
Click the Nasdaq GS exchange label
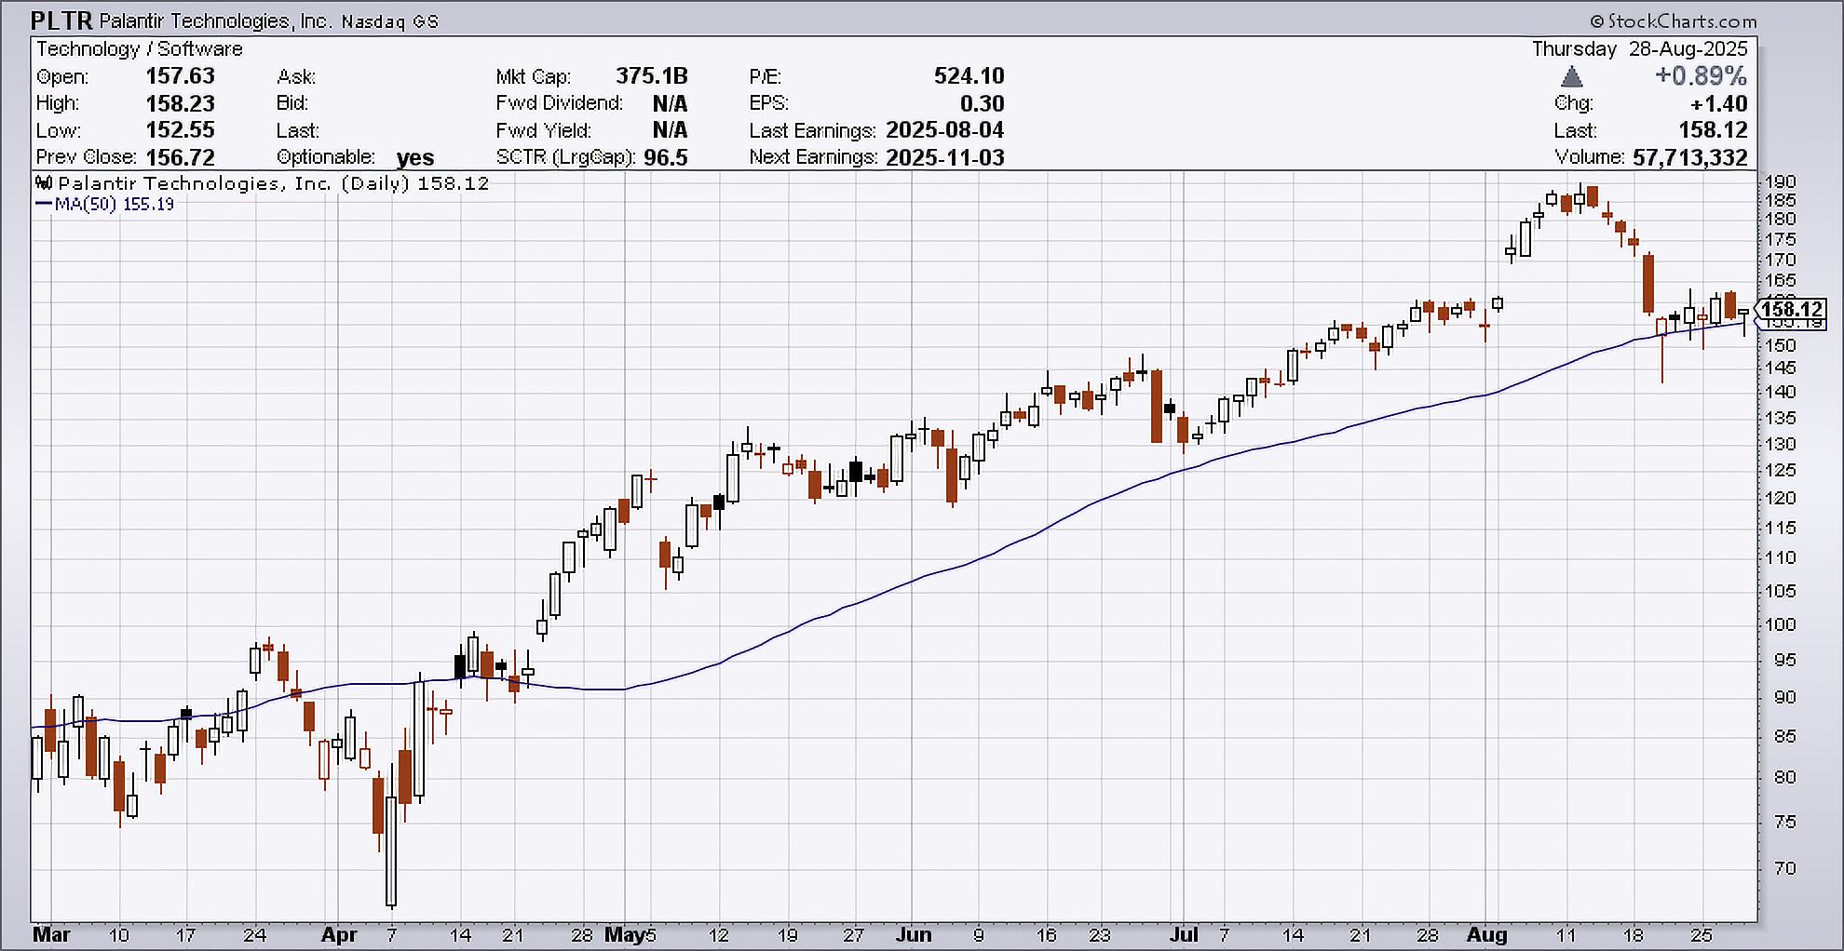pos(389,21)
